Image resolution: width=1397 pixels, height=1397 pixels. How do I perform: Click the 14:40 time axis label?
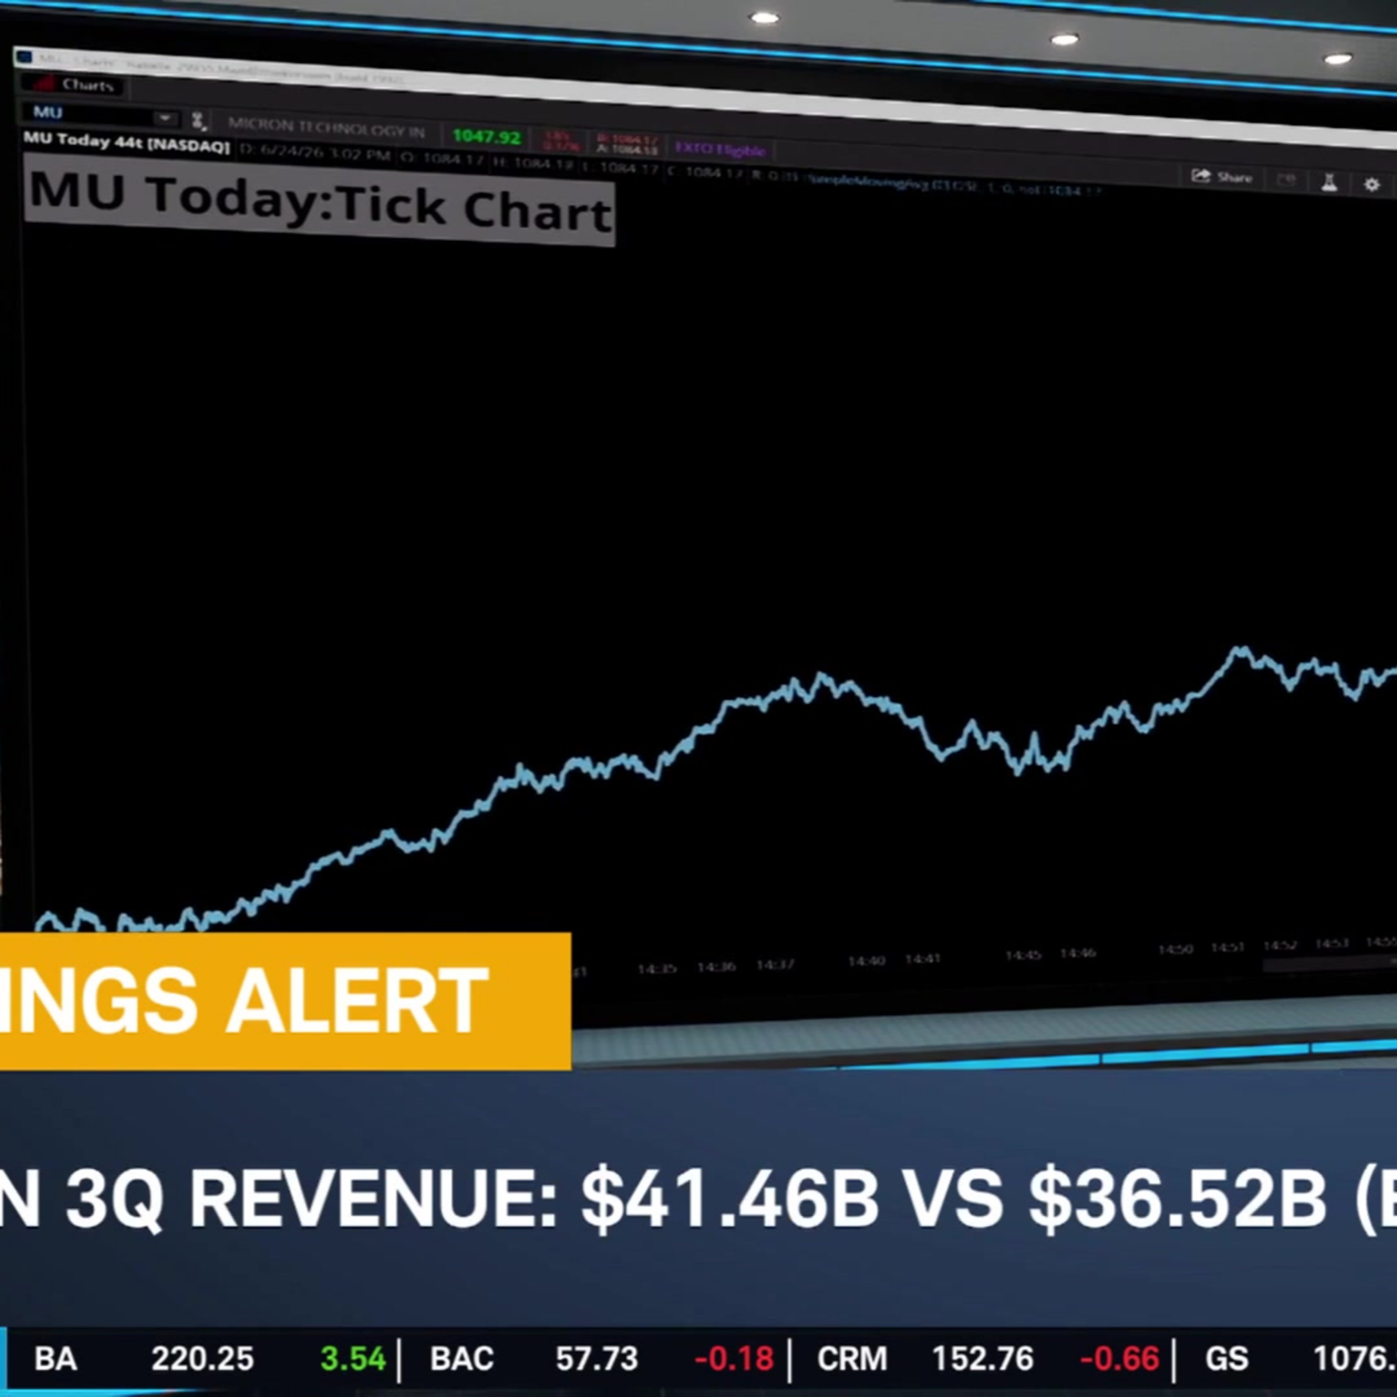pos(866,961)
